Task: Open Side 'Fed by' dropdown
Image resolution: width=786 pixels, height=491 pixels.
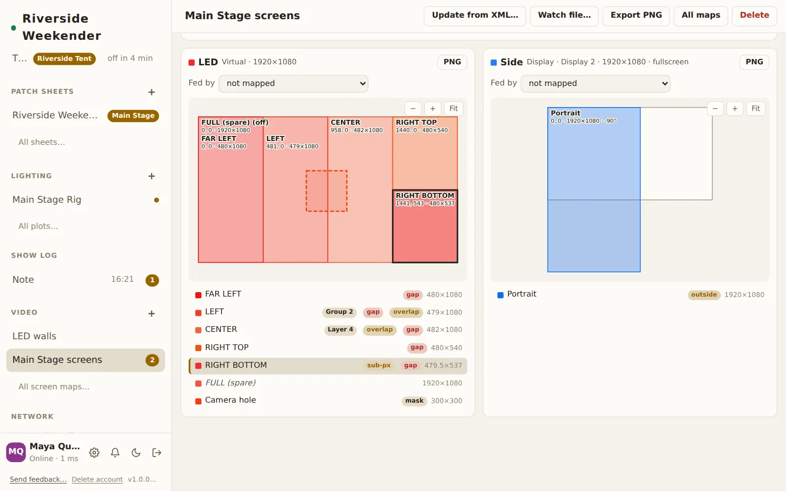Action: 595,83
